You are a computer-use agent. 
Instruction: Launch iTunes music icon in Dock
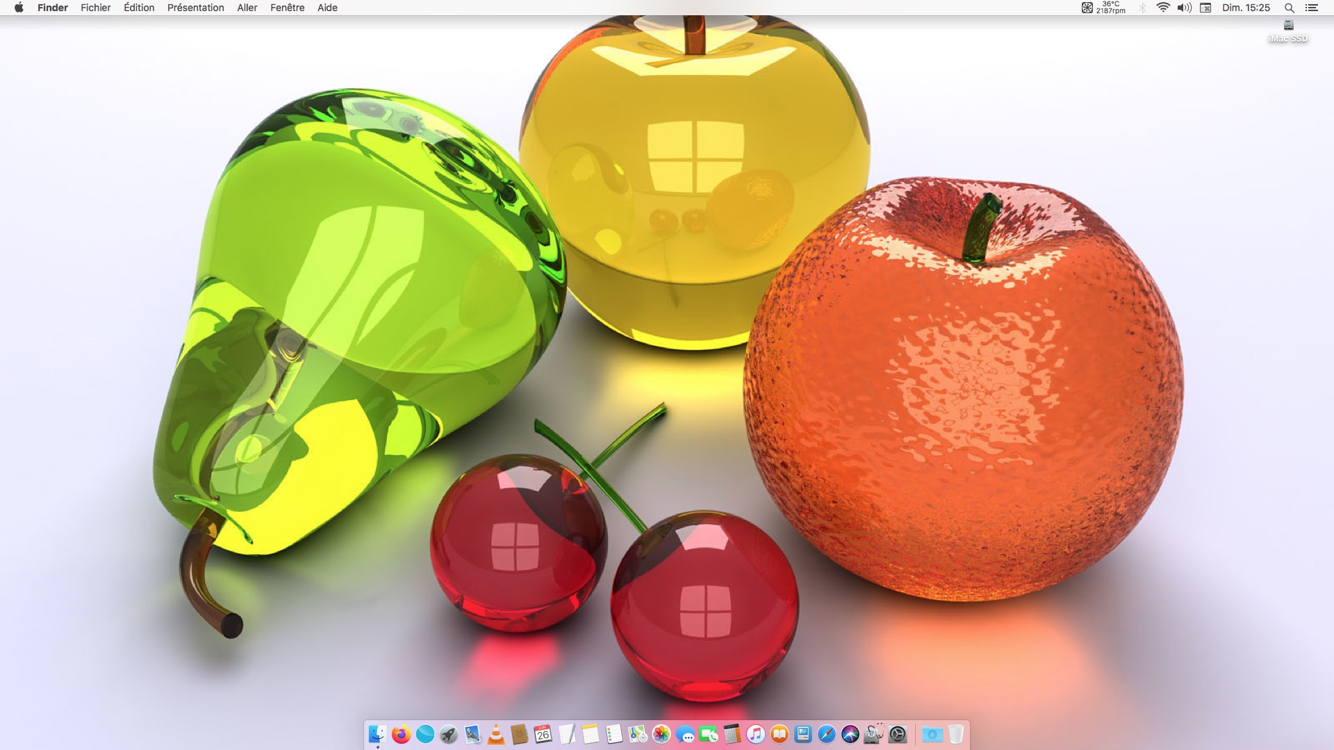click(756, 734)
